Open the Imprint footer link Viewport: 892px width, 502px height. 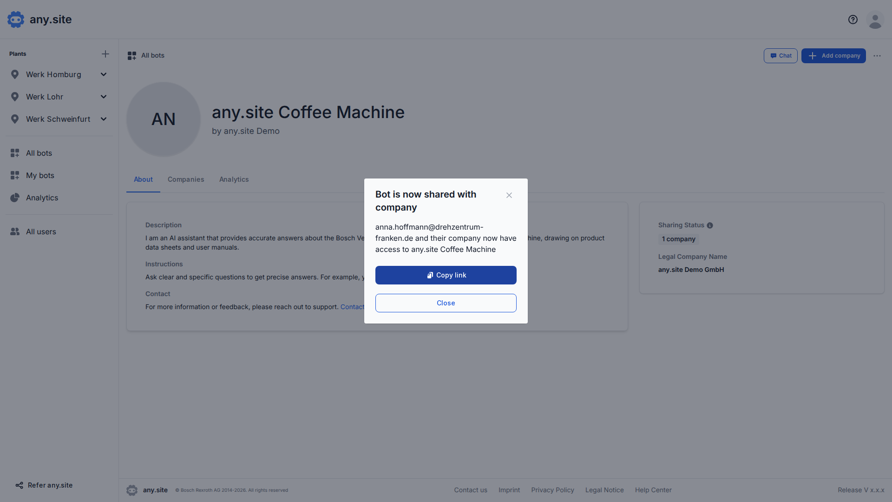(509, 490)
